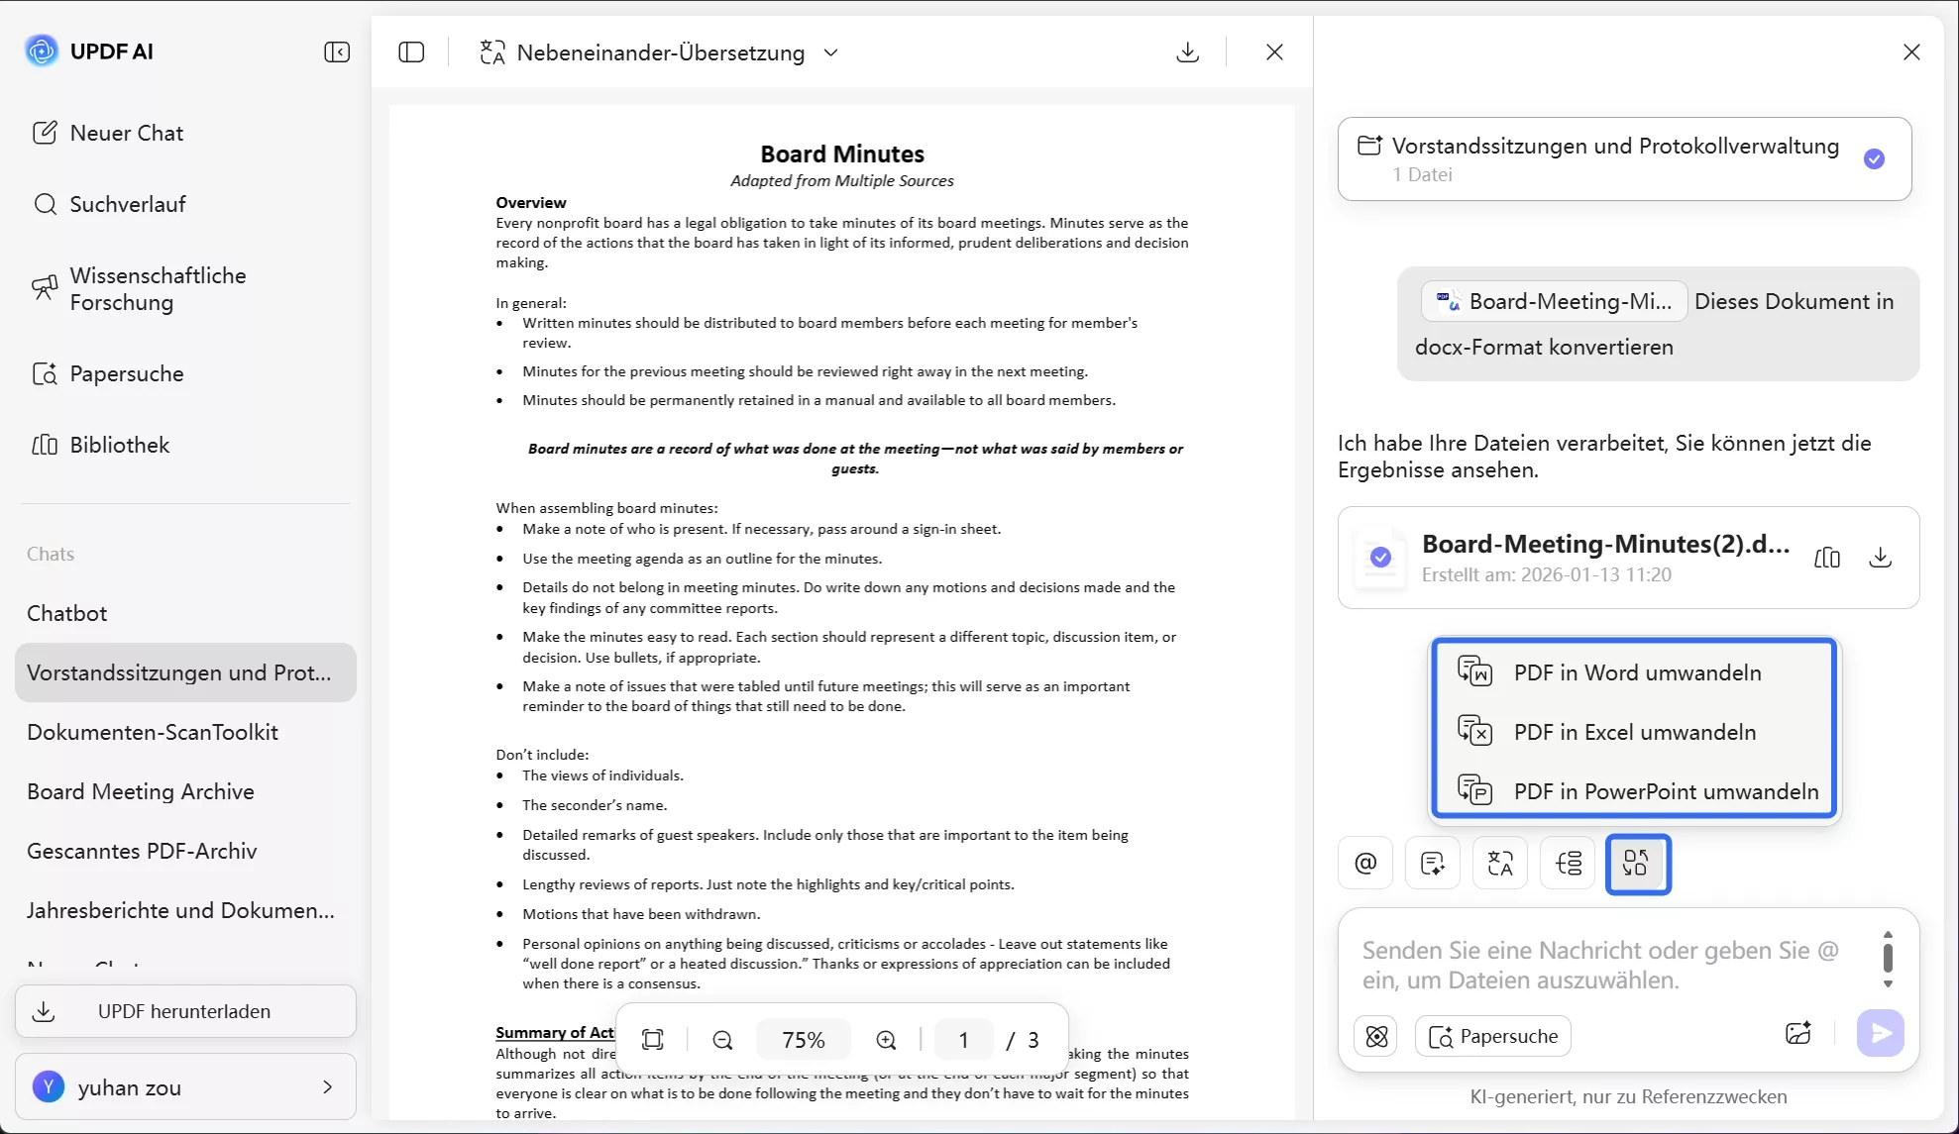This screenshot has height=1134, width=1959.
Task: Select the PDF convert icon in chat toolbar
Action: [1636, 863]
